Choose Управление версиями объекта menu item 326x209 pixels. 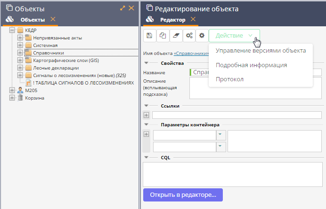tap(261, 51)
